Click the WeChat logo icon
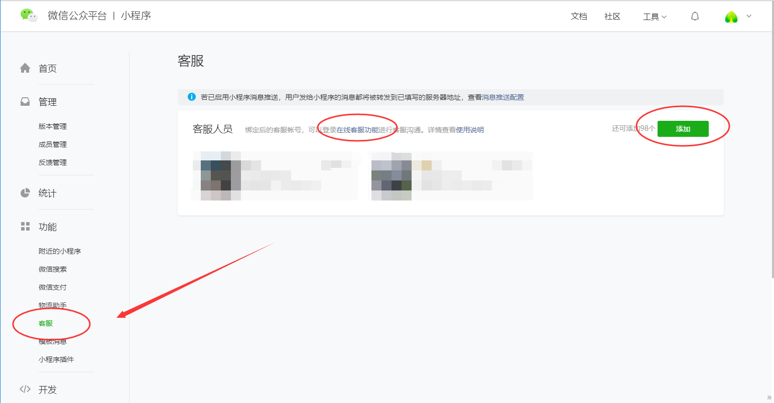The image size is (774, 403). click(x=29, y=16)
